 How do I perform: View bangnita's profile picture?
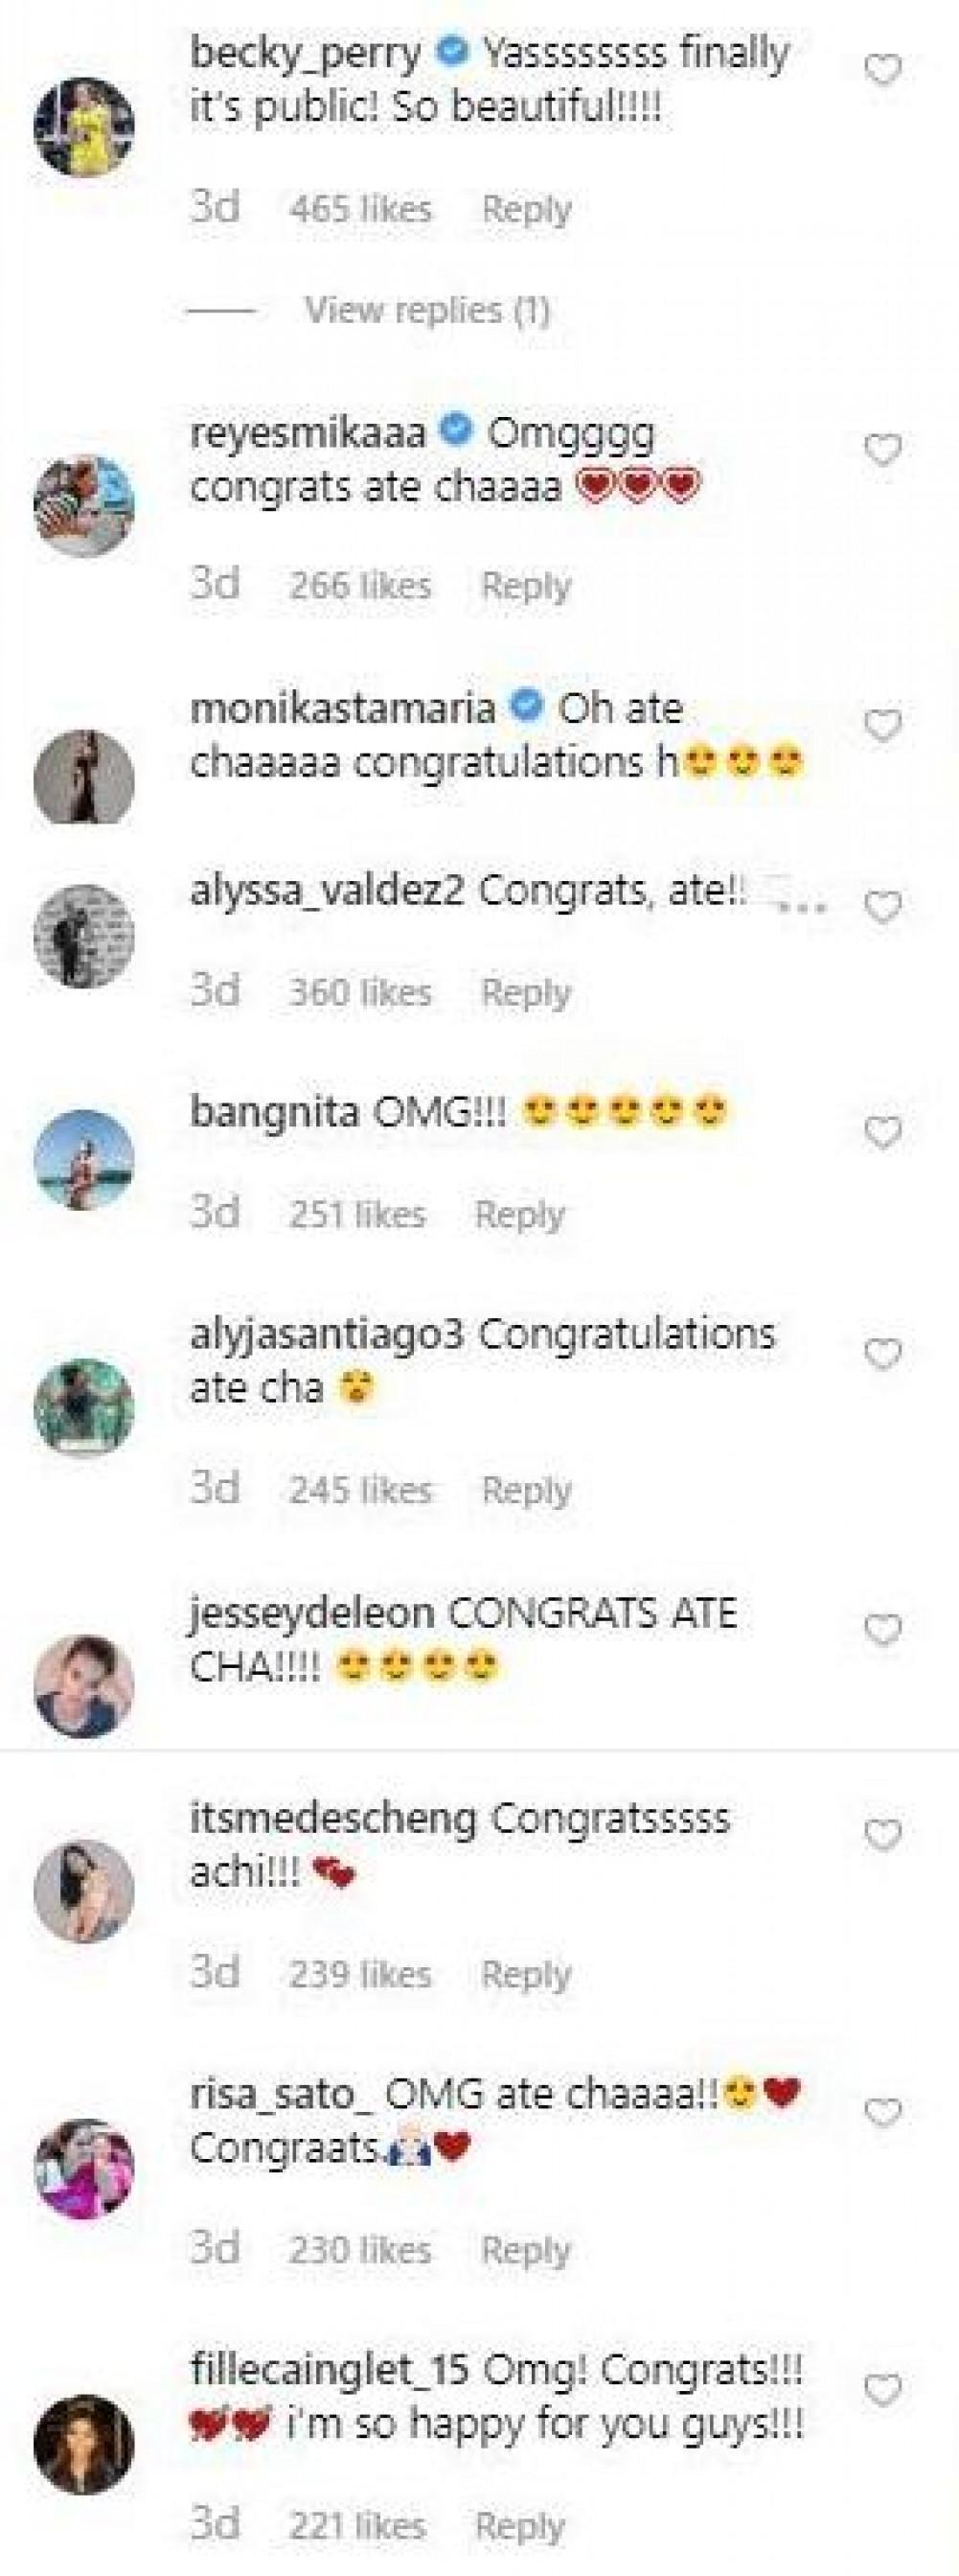click(84, 1159)
